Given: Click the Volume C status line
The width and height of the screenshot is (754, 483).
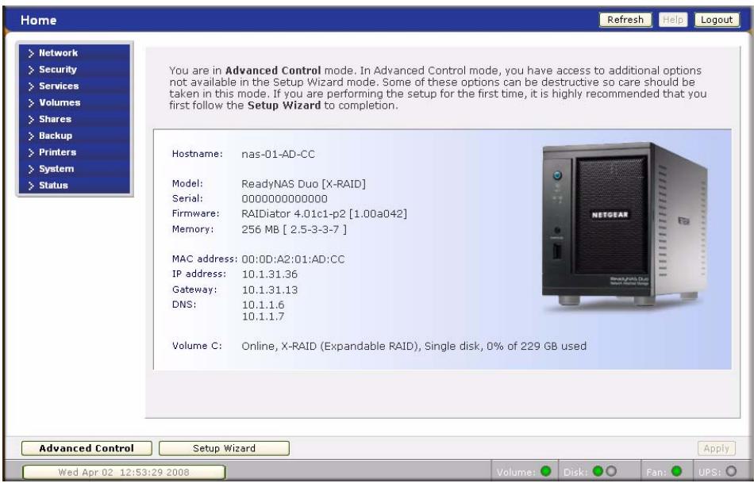Looking at the screenshot, I should pos(414,347).
